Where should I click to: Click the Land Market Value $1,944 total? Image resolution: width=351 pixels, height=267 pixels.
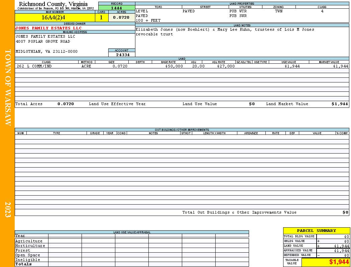(x=340, y=104)
